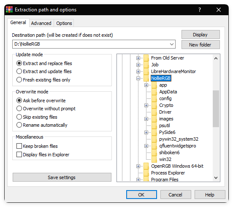
Task: Click the OpenRGB Windows 64-bit folder icon
Action: 146,166
